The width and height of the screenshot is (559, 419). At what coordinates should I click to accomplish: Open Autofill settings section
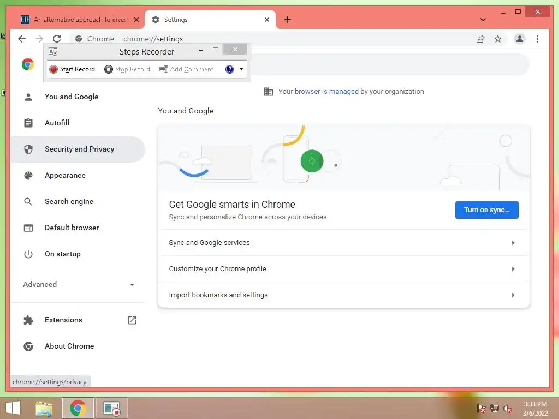(78, 123)
